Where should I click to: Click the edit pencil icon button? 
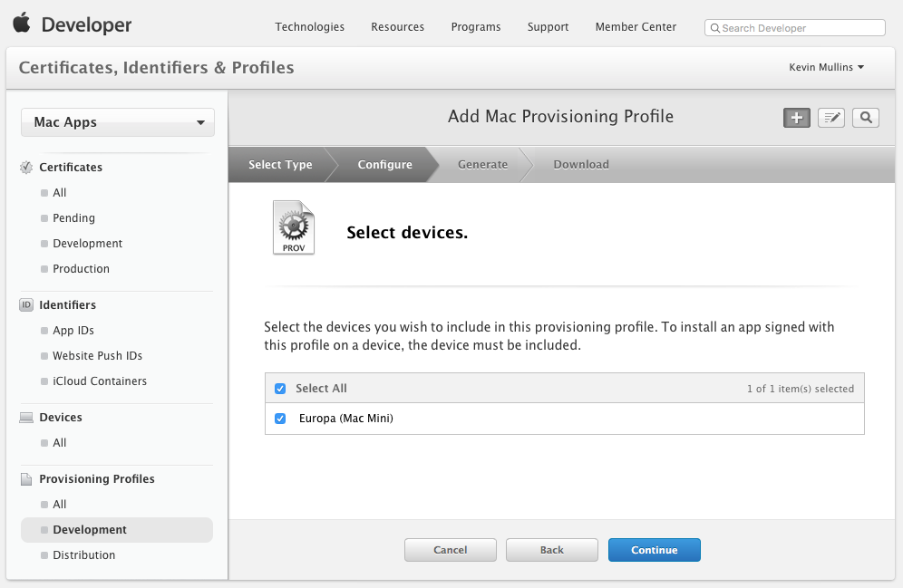831,118
